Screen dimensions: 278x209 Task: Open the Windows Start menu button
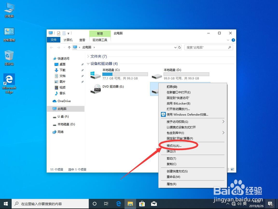tap(6, 203)
